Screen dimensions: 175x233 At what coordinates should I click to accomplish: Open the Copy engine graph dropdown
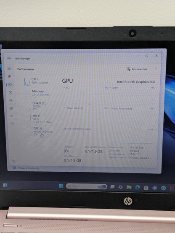pyautogui.click(x=114, y=88)
